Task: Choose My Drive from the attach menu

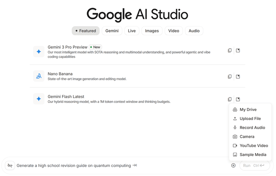Action: (248, 109)
